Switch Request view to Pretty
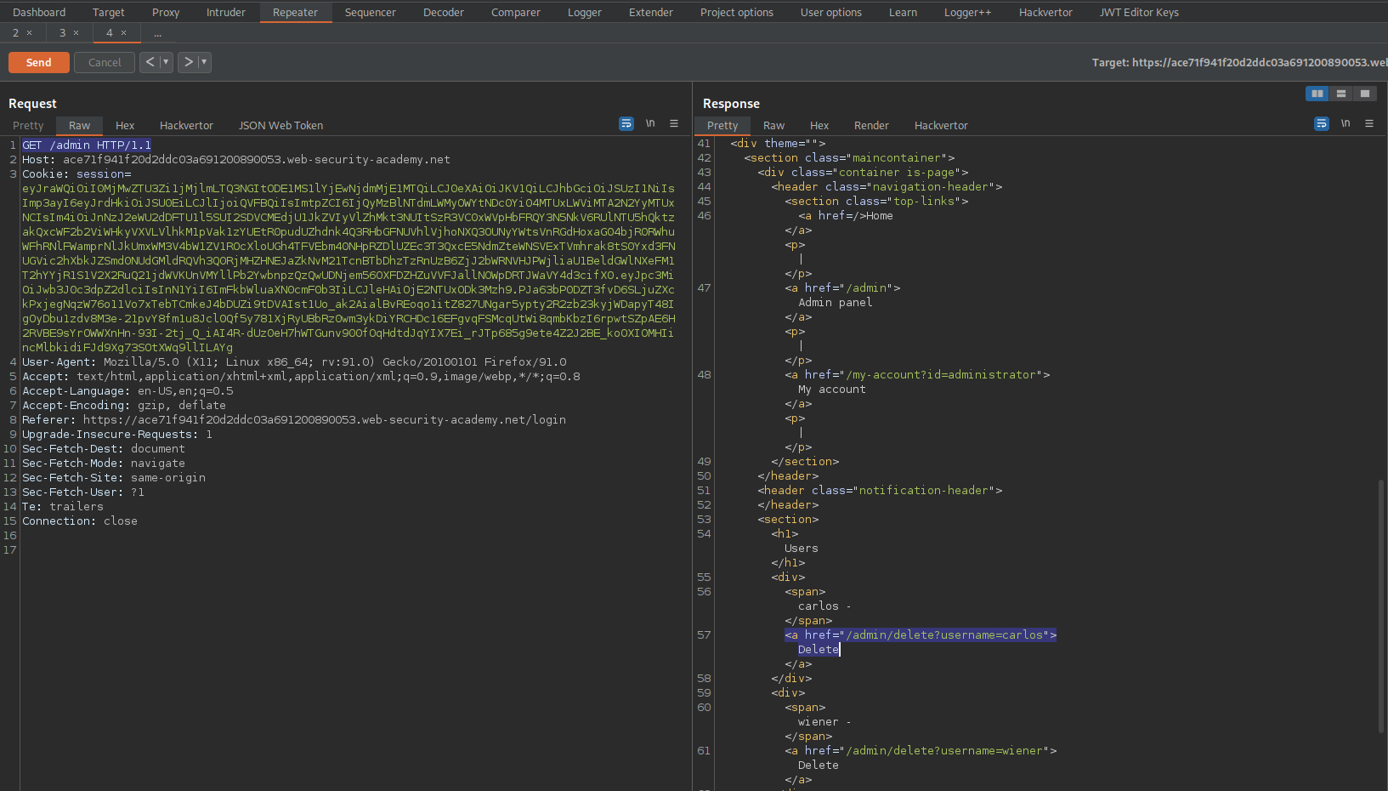Image resolution: width=1388 pixels, height=791 pixels. 28,125
